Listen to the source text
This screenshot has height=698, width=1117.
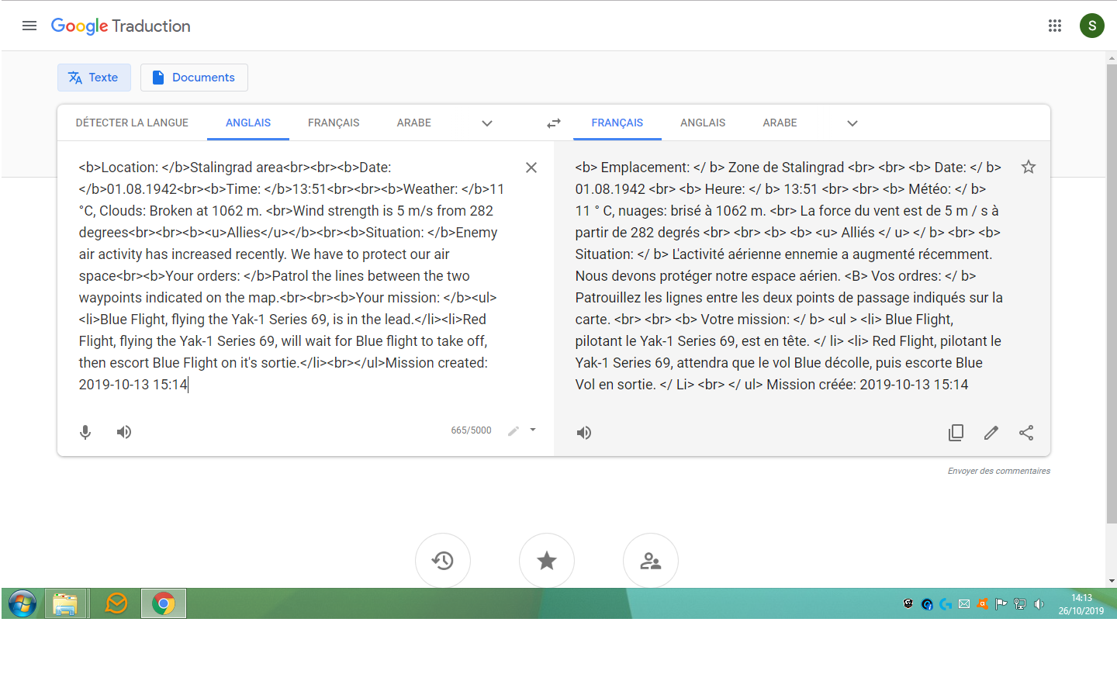124,432
